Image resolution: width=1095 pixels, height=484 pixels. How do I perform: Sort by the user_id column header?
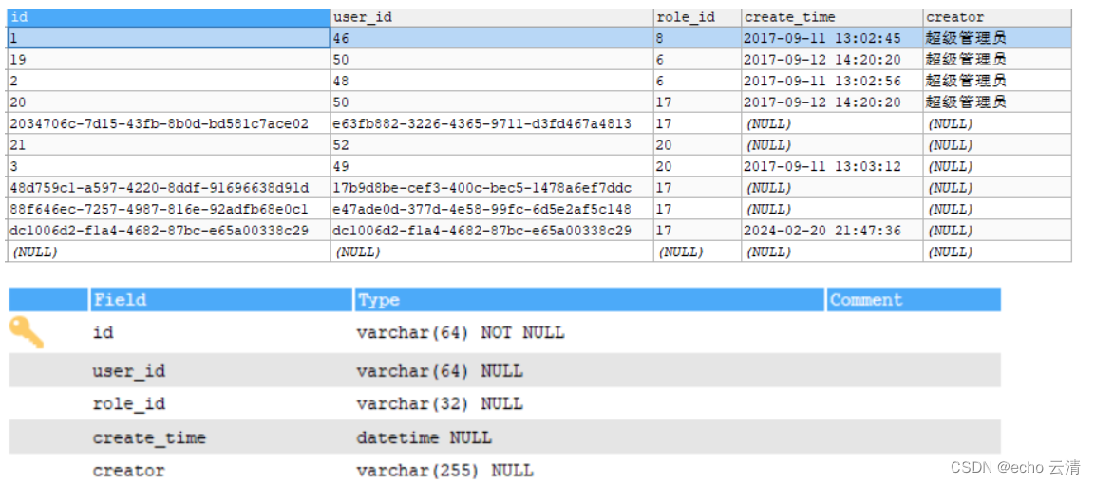click(492, 17)
